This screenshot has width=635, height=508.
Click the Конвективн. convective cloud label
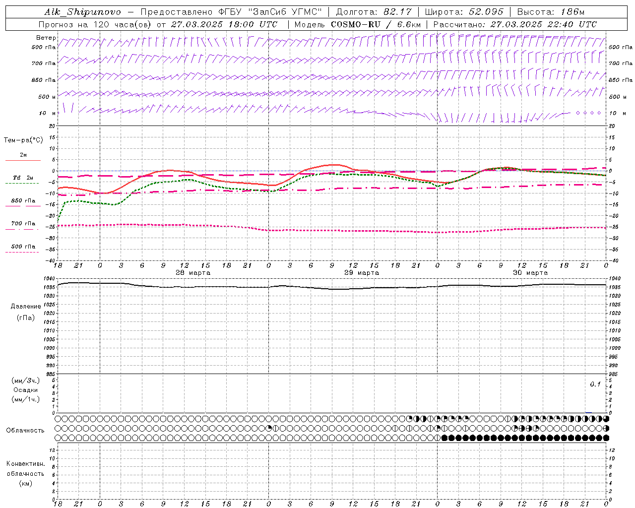(x=25, y=464)
